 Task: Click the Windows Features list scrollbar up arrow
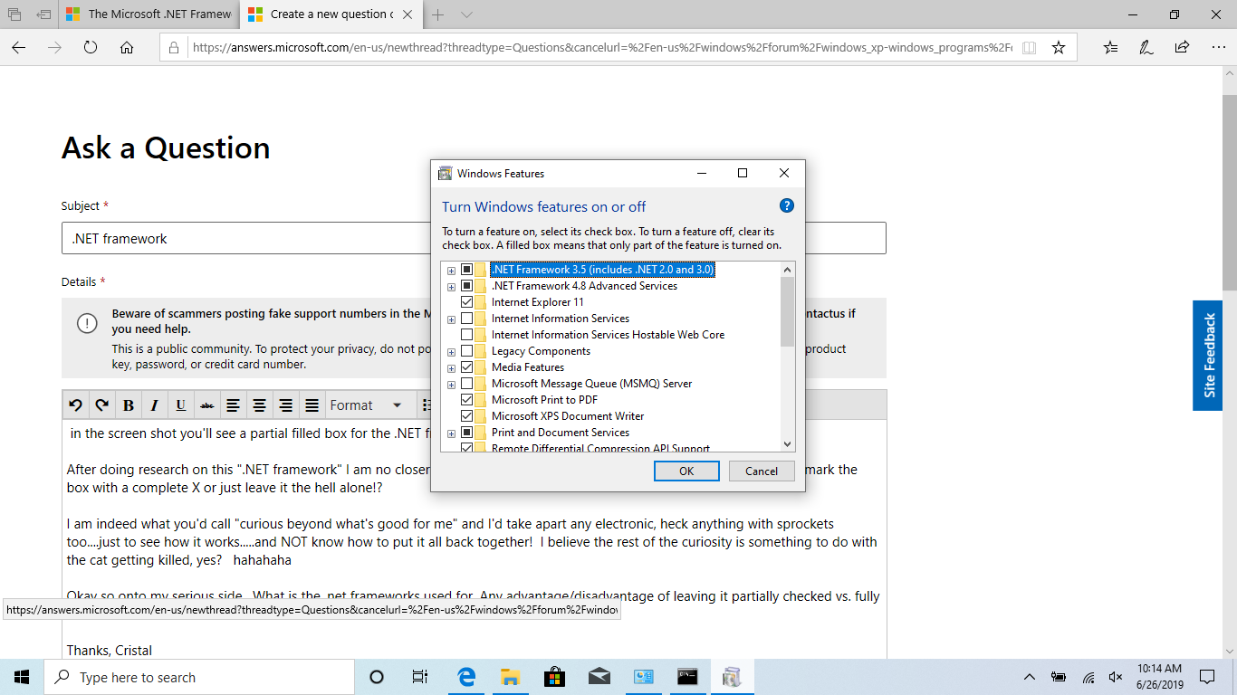coord(787,270)
